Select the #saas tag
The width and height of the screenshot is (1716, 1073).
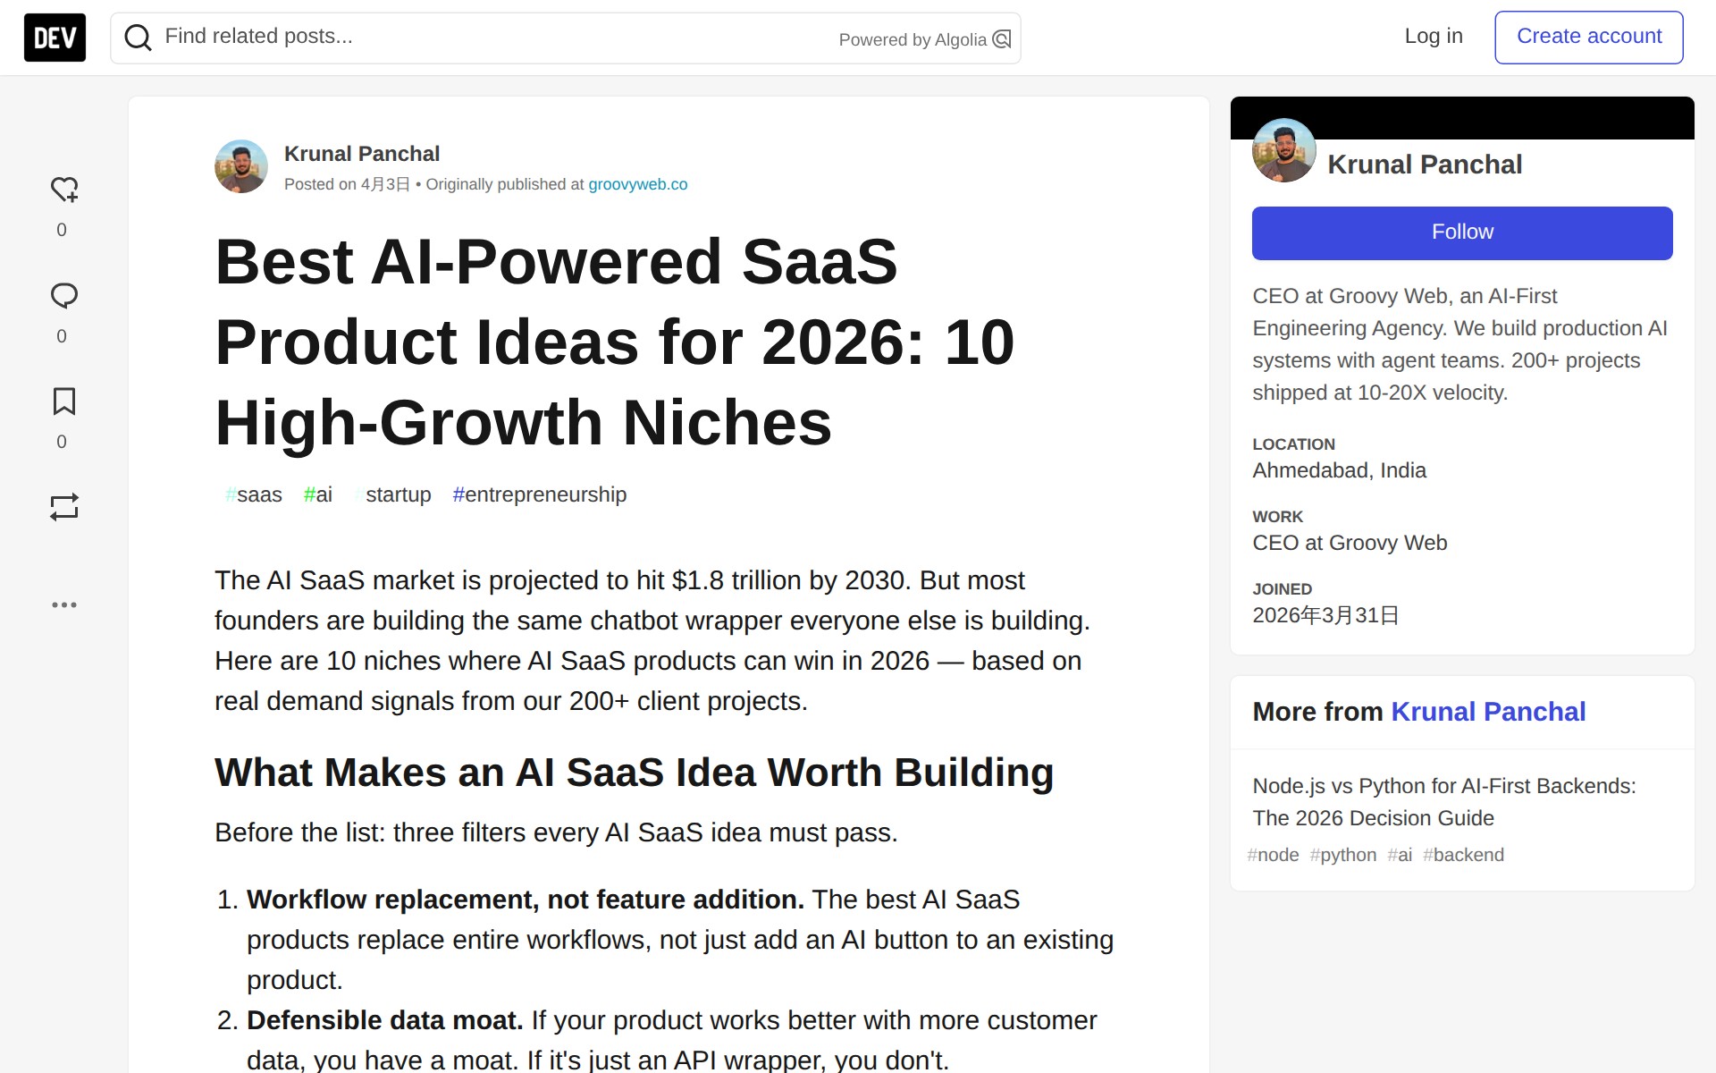[x=254, y=494]
